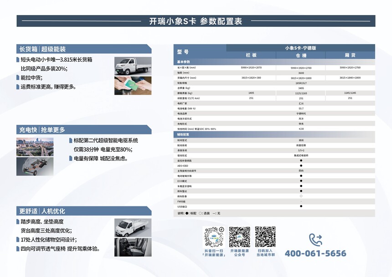Click the standard dot in 车载蓝牙音响 row

[x=301, y=186]
